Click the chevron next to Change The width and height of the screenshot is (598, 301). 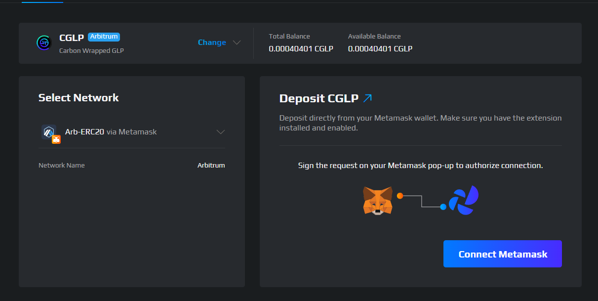point(237,43)
